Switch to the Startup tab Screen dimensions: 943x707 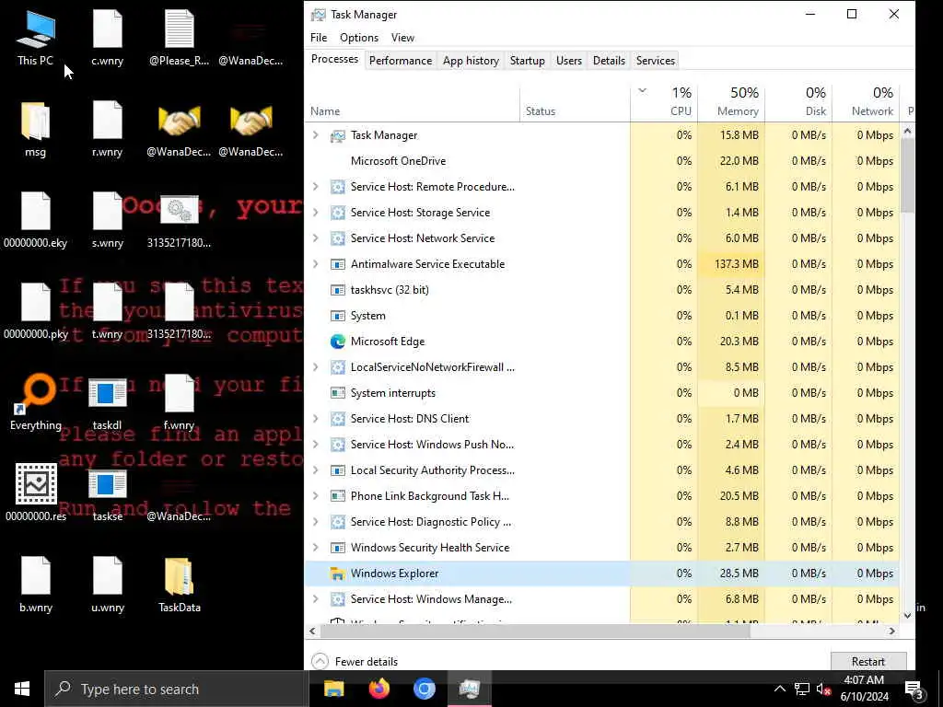tap(528, 61)
